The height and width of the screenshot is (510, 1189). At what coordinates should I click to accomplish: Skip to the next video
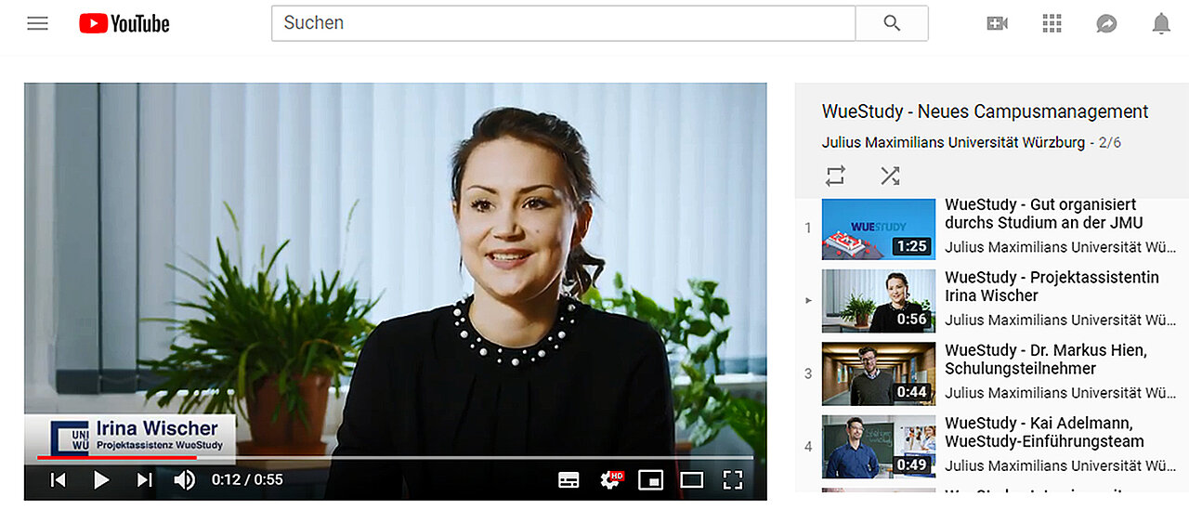click(x=144, y=479)
